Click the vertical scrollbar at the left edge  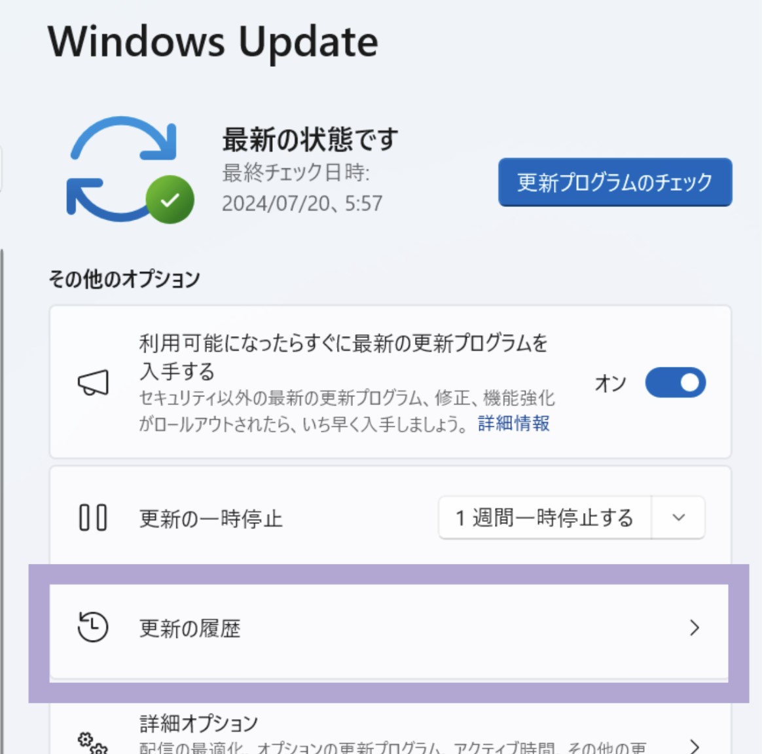click(x=2, y=501)
